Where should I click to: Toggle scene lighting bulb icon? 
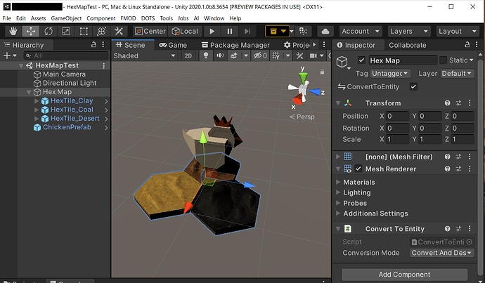pyautogui.click(x=206, y=55)
